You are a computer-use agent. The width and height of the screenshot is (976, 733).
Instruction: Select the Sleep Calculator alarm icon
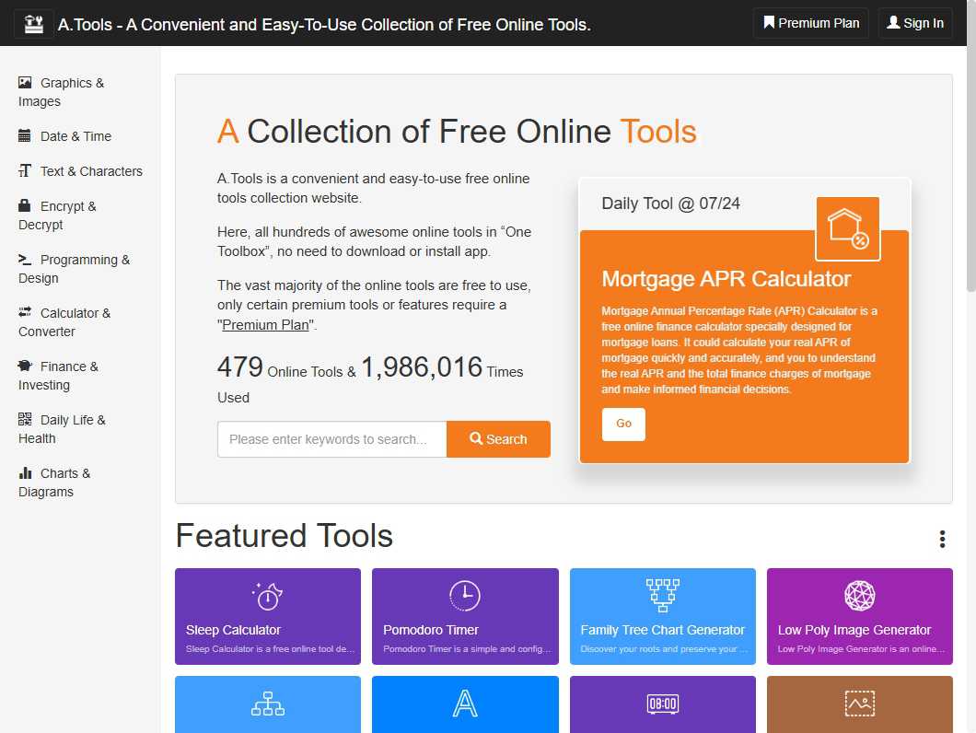(267, 596)
